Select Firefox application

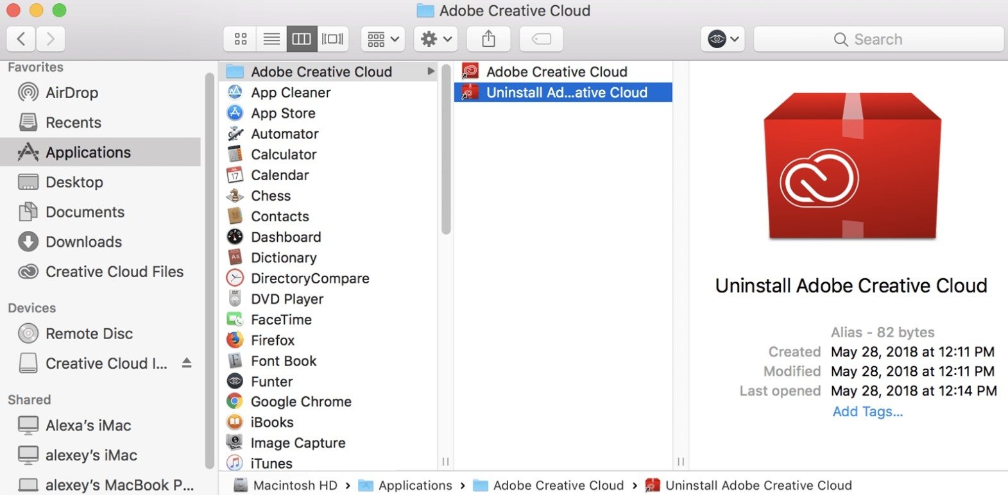point(329,340)
